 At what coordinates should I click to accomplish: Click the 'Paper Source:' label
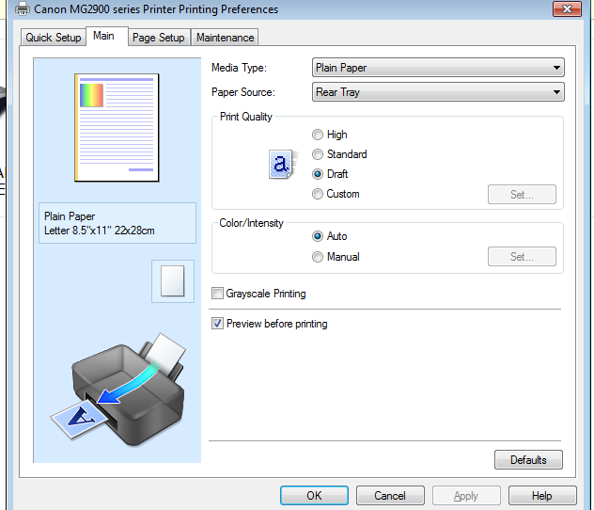pos(243,92)
